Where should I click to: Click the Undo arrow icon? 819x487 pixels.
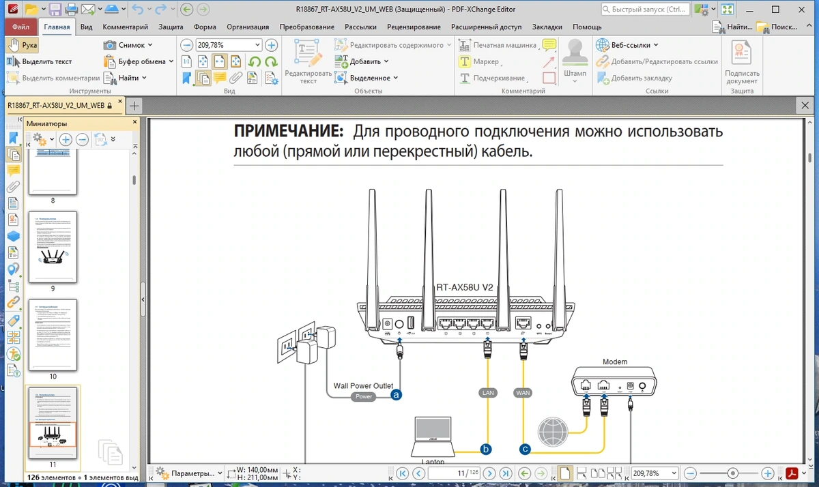tap(137, 10)
